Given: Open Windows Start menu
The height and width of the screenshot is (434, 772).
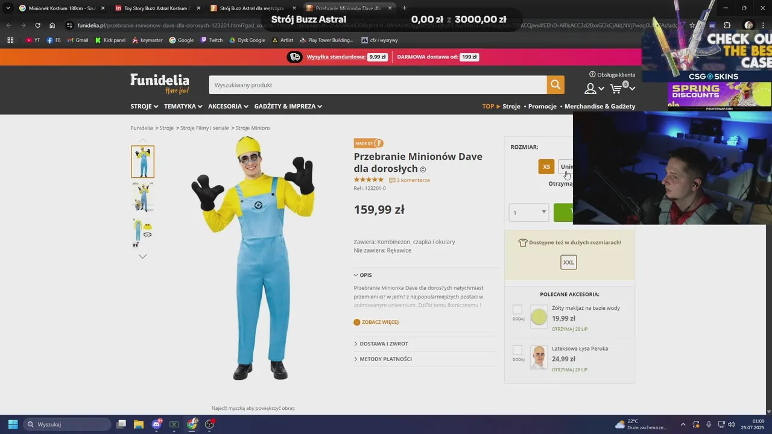Looking at the screenshot, I should (13, 424).
